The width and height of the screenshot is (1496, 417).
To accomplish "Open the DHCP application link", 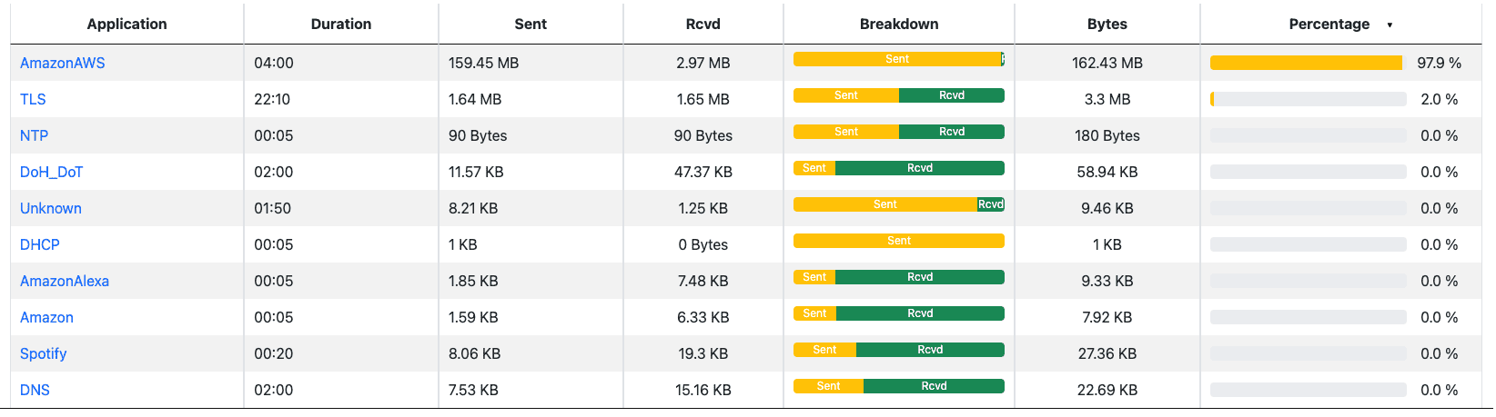I will [40, 244].
